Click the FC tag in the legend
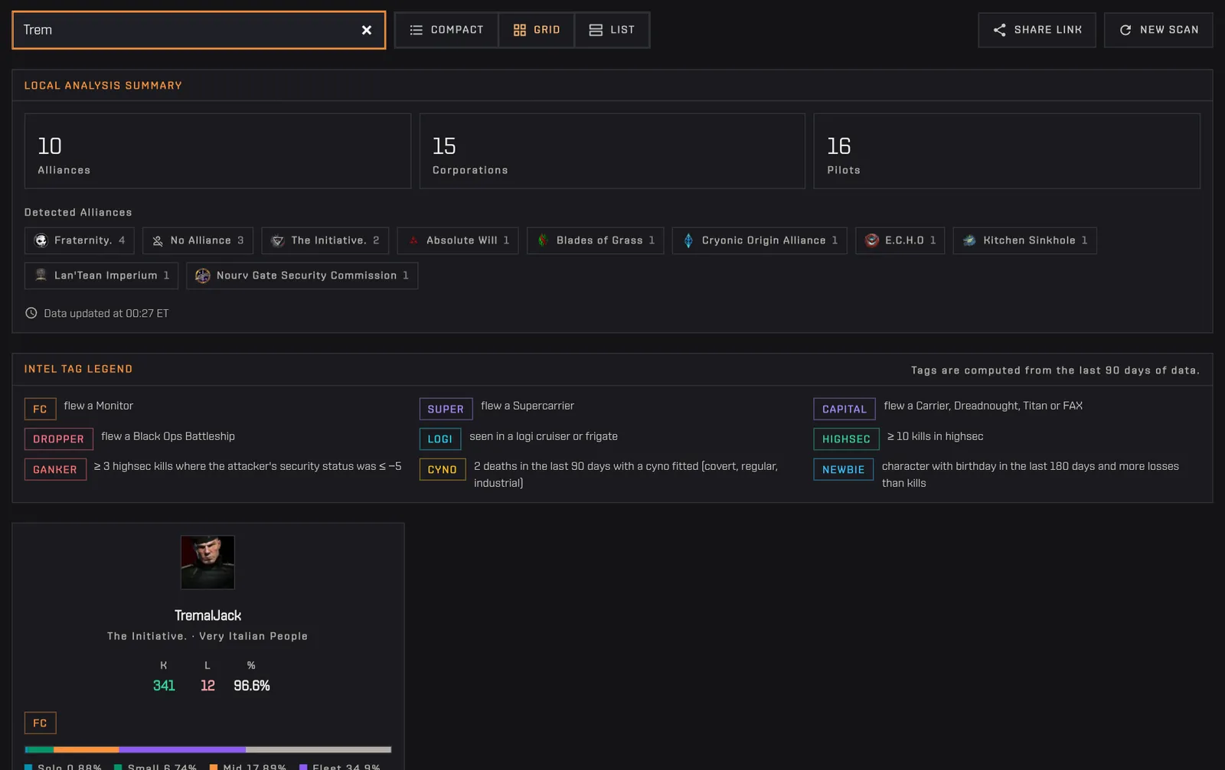 click(x=41, y=409)
